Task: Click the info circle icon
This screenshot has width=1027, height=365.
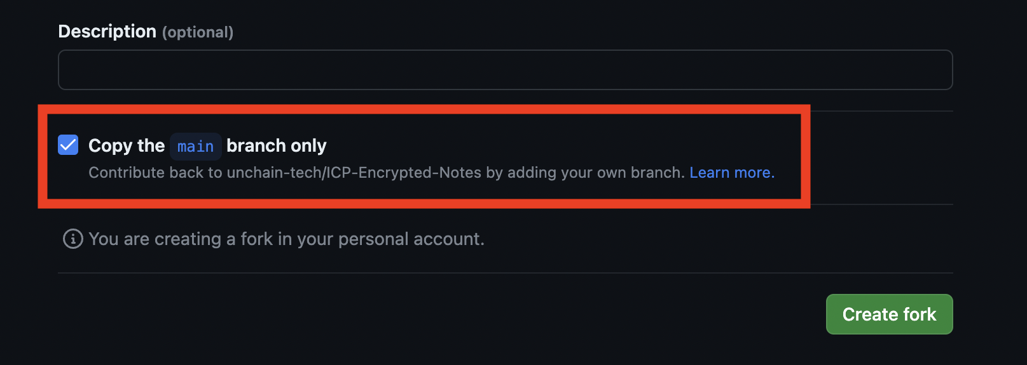Action: (x=73, y=239)
